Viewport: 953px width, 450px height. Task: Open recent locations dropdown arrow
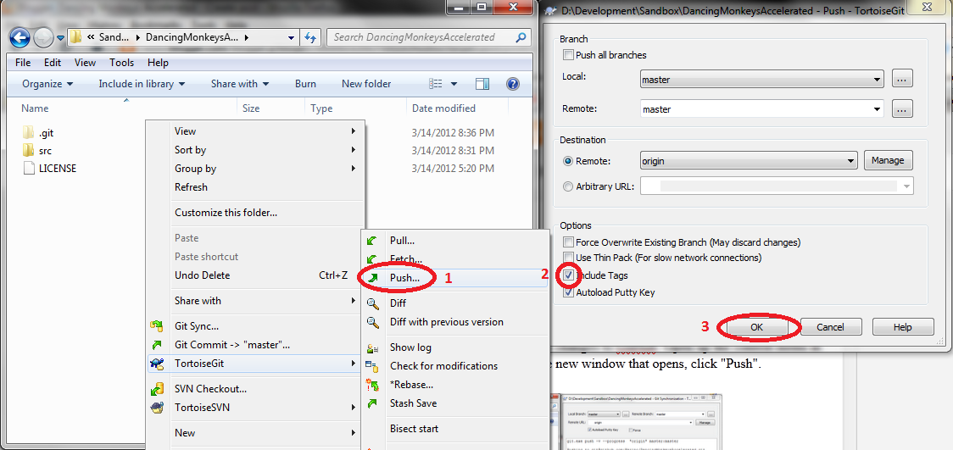tap(60, 37)
